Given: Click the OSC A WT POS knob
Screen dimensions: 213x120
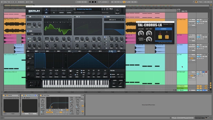Looking at the screenshot, I should click(x=47, y=45).
